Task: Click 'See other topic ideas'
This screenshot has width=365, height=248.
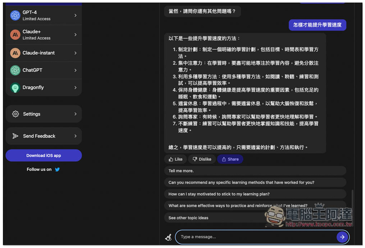Action: (x=255, y=218)
